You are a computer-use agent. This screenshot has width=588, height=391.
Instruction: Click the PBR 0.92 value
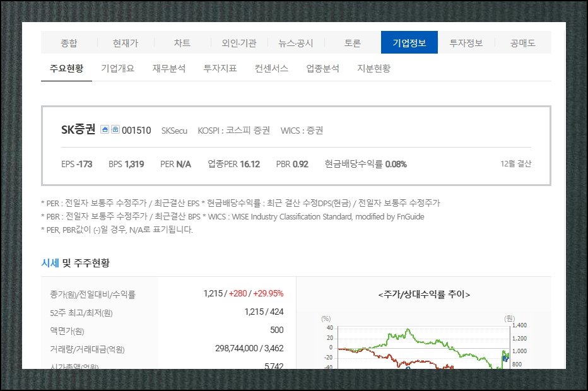pos(292,164)
